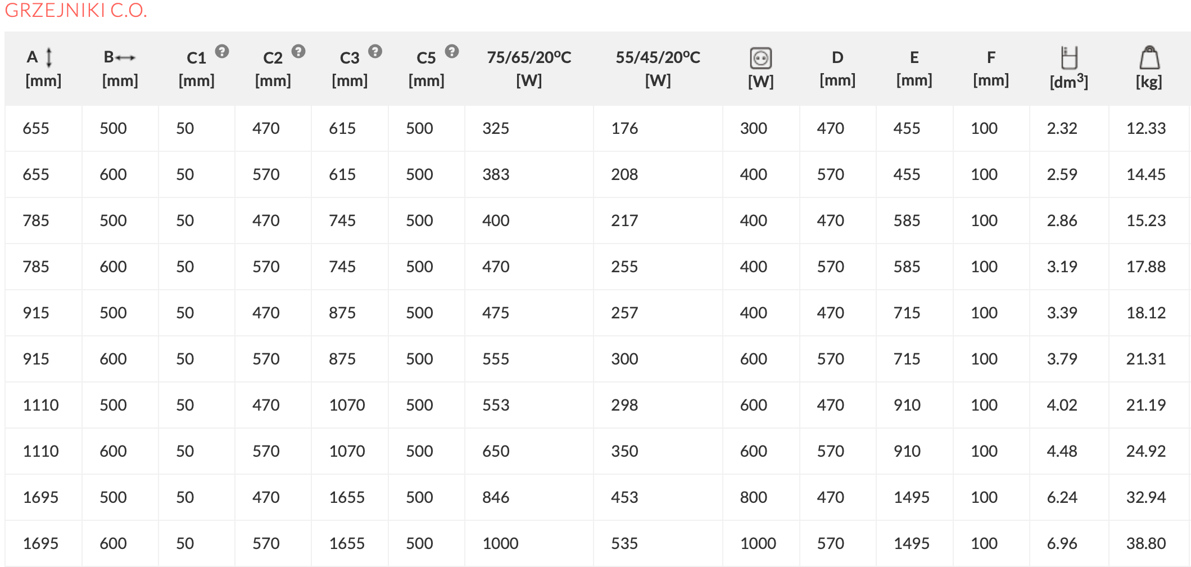Select the 55/45/20°C column header

coord(658,68)
